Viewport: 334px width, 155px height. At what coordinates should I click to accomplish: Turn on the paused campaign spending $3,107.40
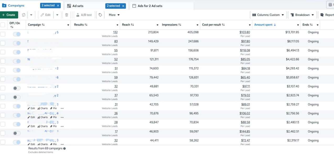click(x=17, y=88)
